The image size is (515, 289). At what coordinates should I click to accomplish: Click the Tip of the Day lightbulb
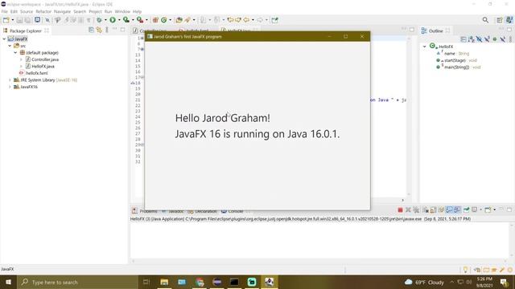tap(465, 270)
